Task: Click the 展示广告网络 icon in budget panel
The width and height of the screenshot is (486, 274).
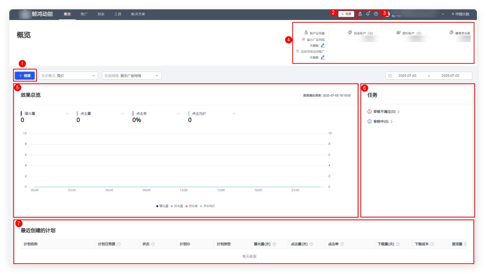Action: pos(303,39)
